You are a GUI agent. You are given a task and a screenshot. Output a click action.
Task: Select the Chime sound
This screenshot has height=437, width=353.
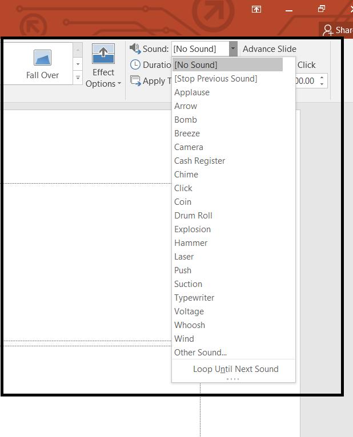coord(233,174)
